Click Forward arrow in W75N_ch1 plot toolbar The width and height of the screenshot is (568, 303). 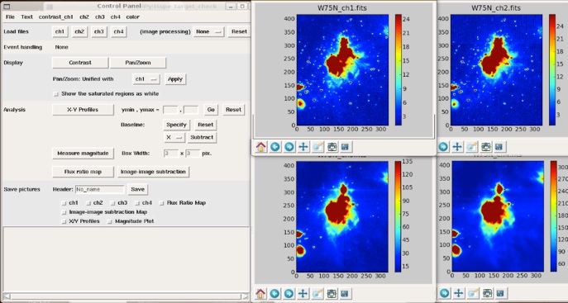pyautogui.click(x=289, y=147)
